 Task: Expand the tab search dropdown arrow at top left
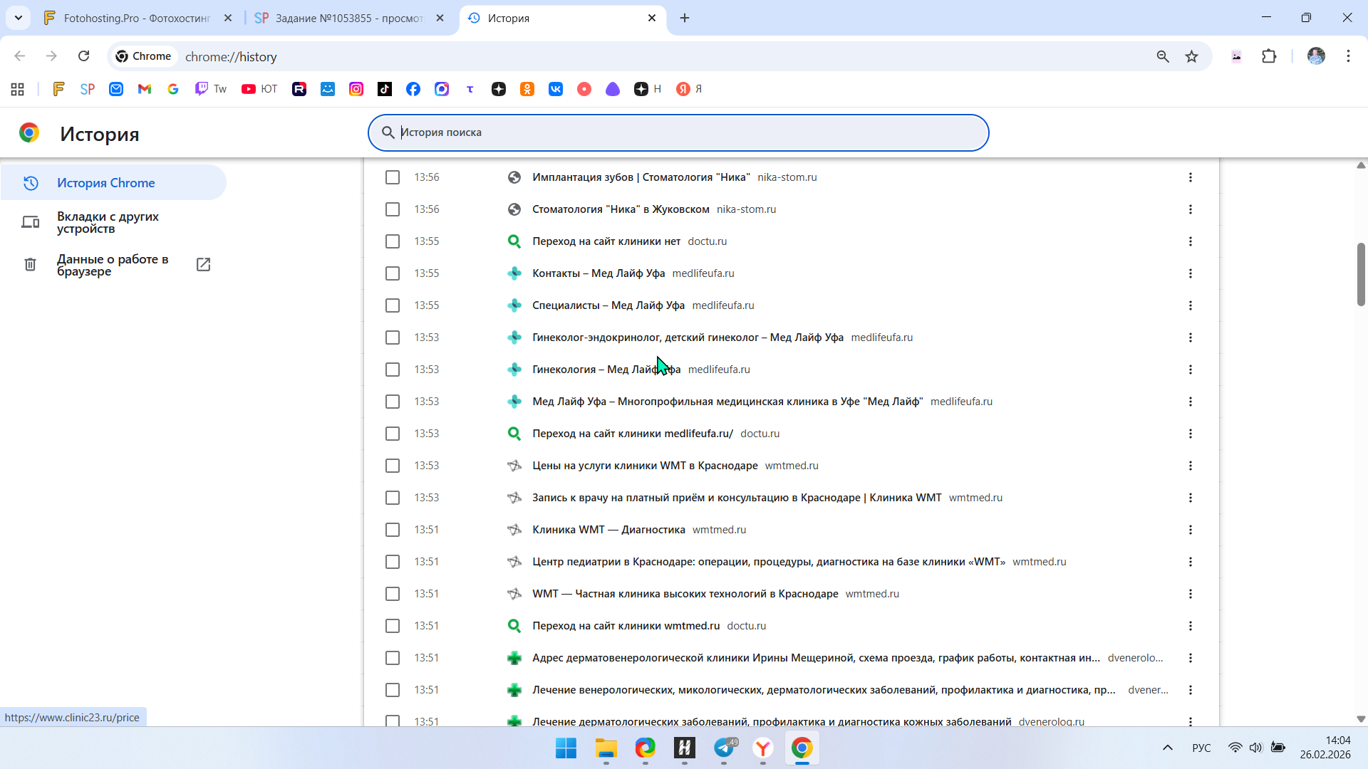pyautogui.click(x=19, y=18)
